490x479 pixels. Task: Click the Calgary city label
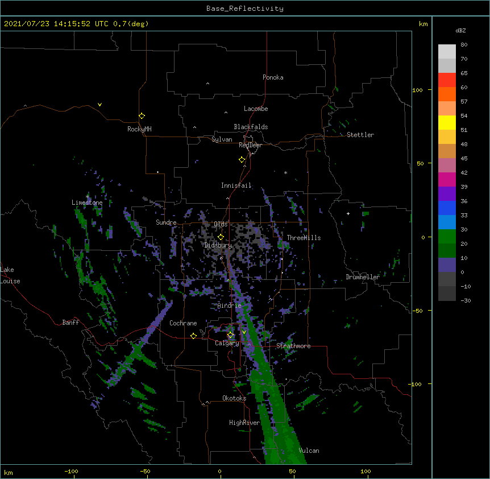pos(227,343)
